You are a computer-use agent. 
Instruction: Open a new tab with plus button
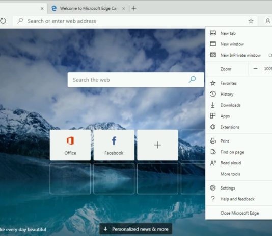(134, 8)
